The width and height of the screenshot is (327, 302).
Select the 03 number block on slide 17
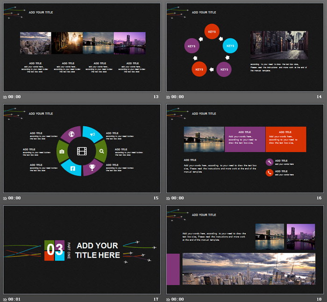click(54, 250)
